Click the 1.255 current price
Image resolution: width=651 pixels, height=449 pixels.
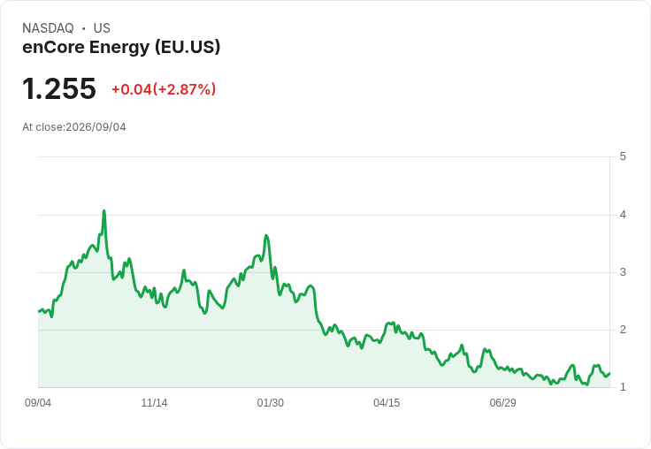click(x=59, y=88)
